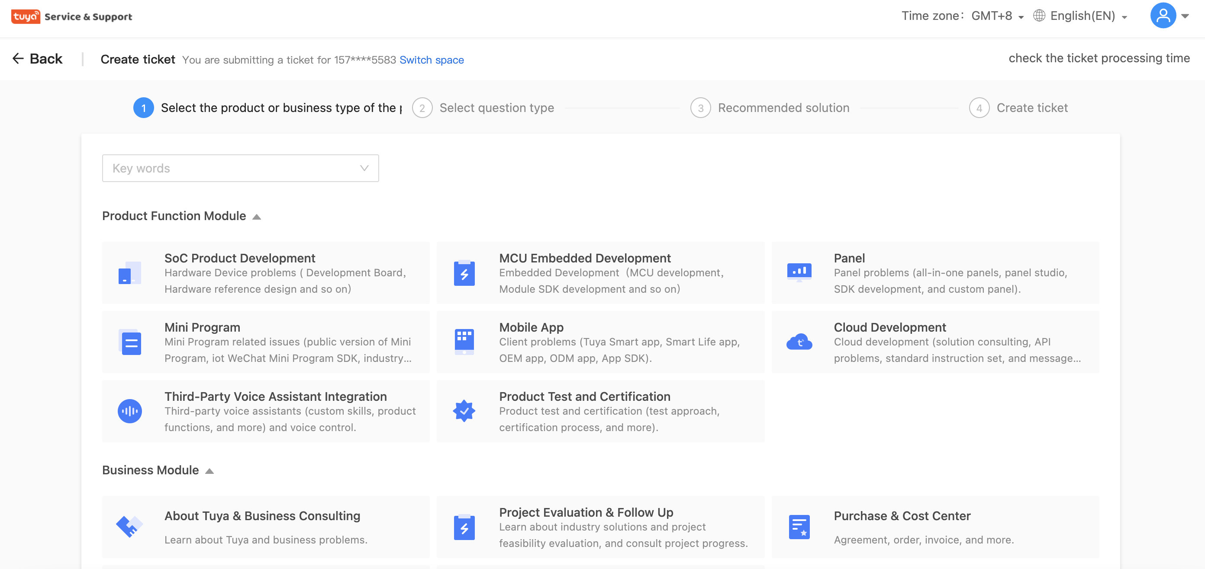1205x569 pixels.
Task: Click the globe language icon
Action: [1039, 16]
